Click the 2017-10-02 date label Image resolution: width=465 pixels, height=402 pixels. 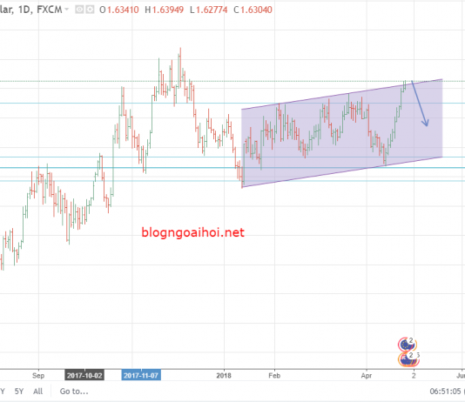click(84, 376)
